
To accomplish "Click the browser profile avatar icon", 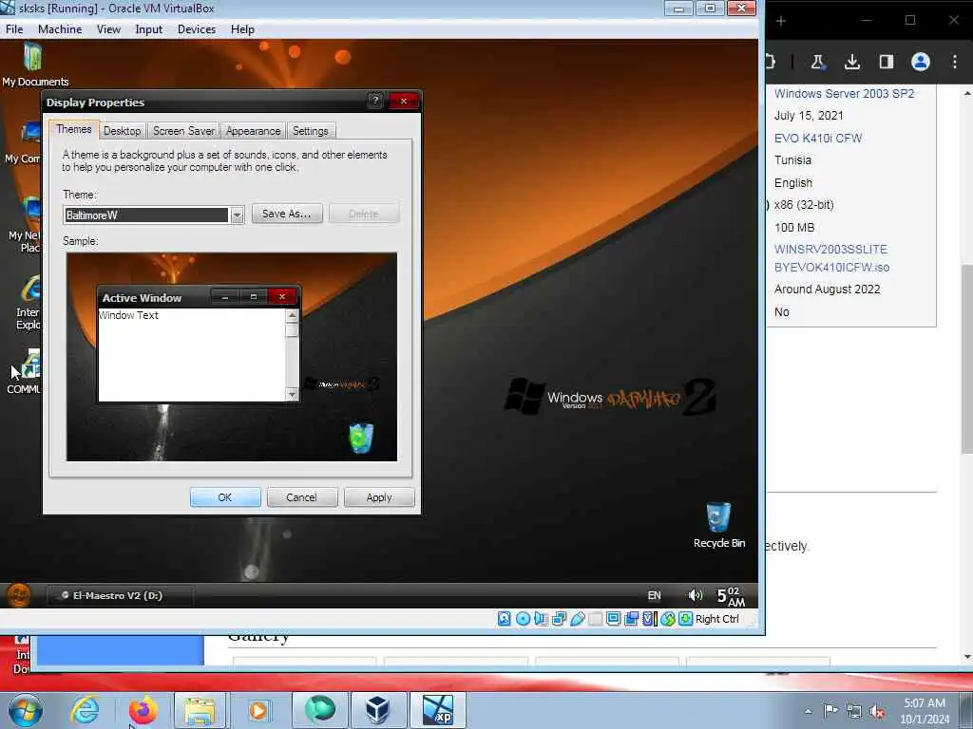I will pos(920,62).
